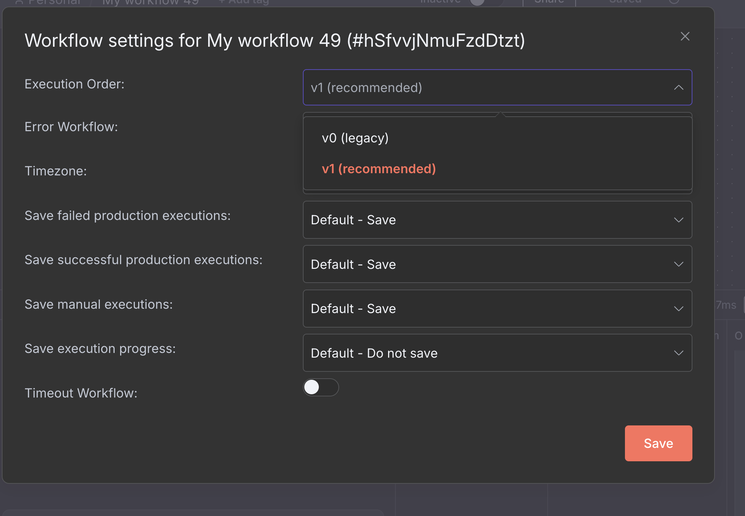
Task: Click the workflow settings dialog title
Action: click(x=275, y=40)
